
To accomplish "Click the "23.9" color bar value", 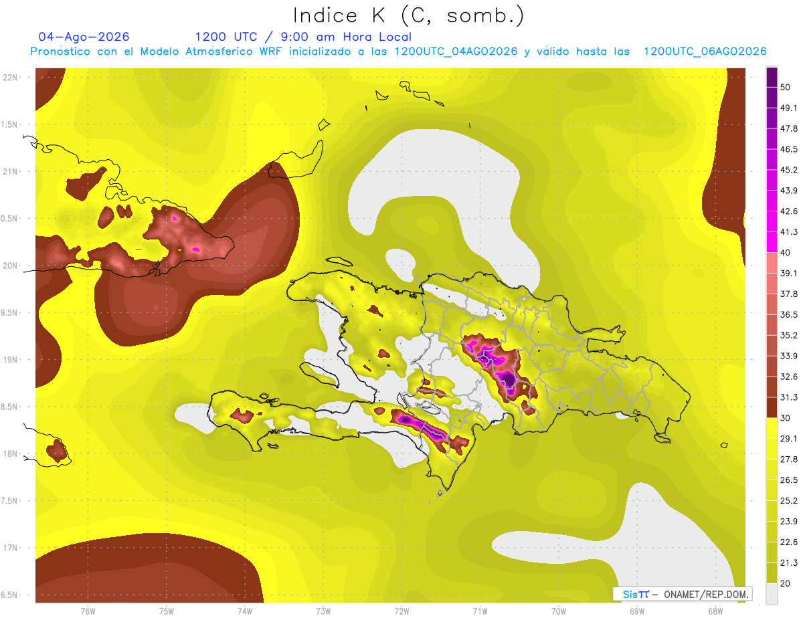I will [x=788, y=521].
